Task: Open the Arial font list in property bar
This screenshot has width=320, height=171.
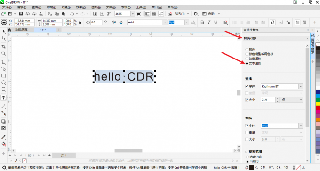Action: point(165,22)
